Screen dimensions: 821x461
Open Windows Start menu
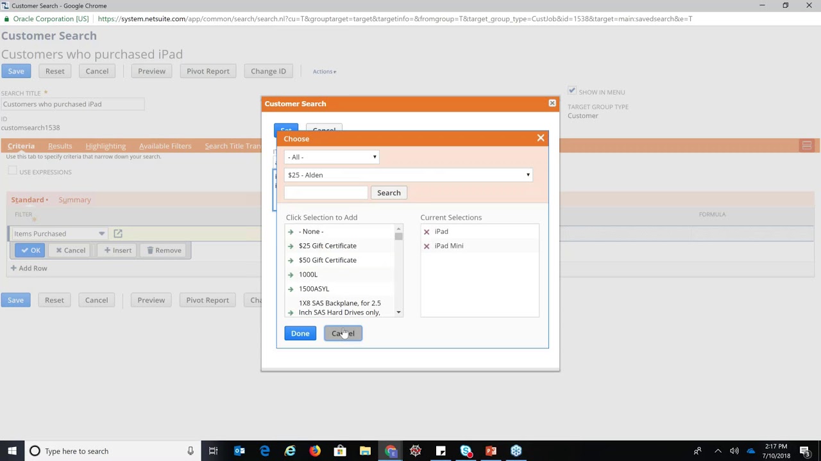tap(12, 451)
